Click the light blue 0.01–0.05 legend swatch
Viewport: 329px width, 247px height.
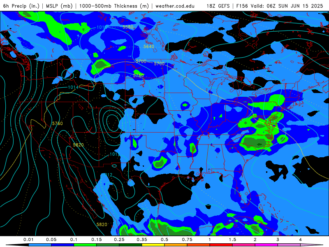[40, 245]
